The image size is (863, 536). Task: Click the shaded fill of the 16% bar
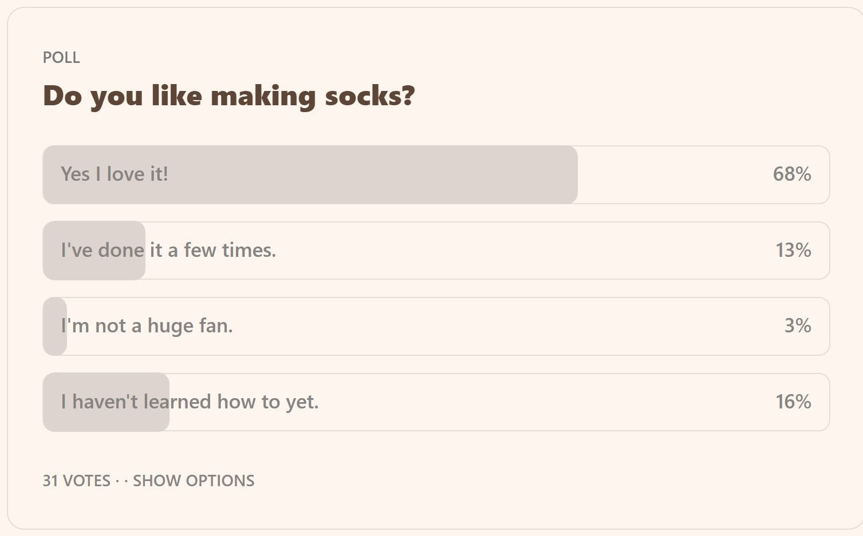pos(106,402)
